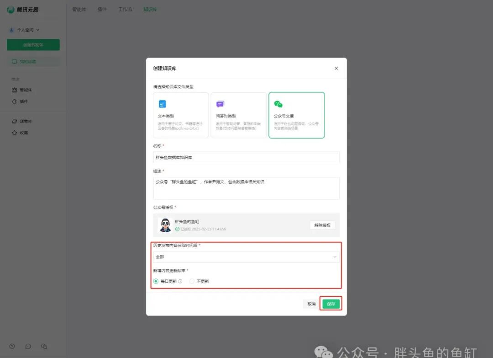Click the 创意库 planet icon in sidebar
The image size is (493, 358).
point(14,121)
